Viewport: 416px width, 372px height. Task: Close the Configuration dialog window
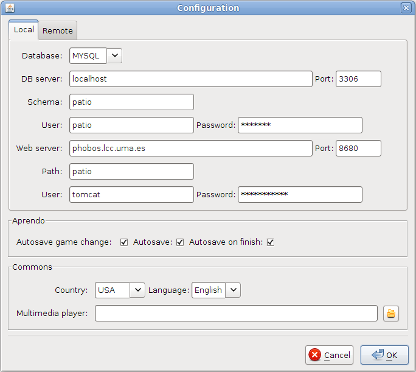(406, 8)
